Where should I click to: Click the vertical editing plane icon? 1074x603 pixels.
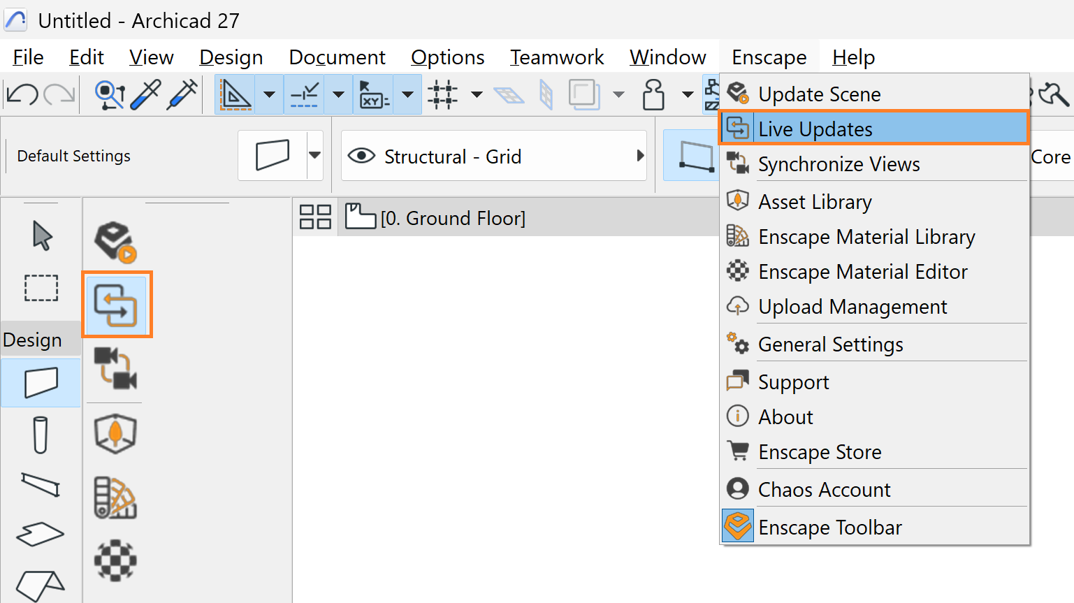pyautogui.click(x=546, y=94)
